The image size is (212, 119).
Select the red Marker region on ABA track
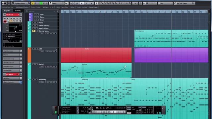click(96, 55)
